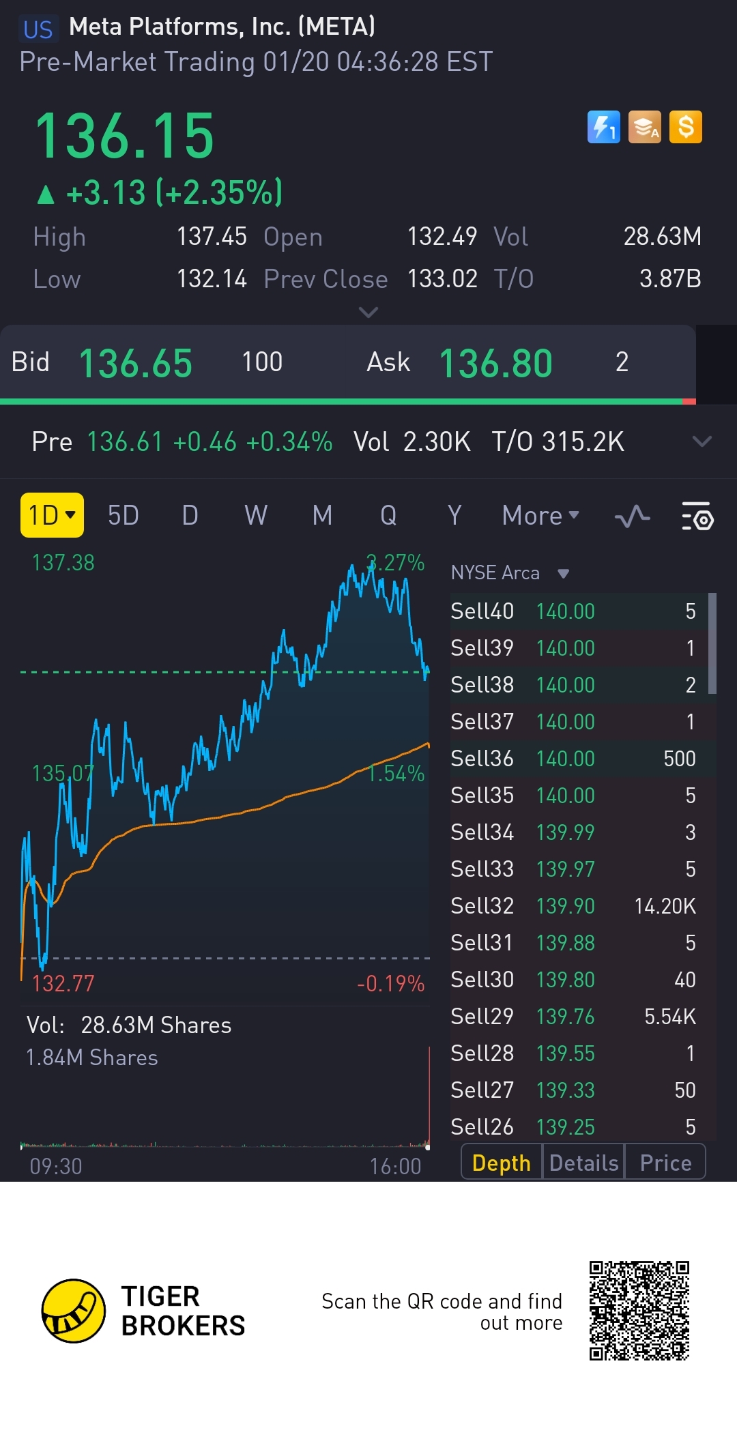Tap the Pre price 136.61

125,442
